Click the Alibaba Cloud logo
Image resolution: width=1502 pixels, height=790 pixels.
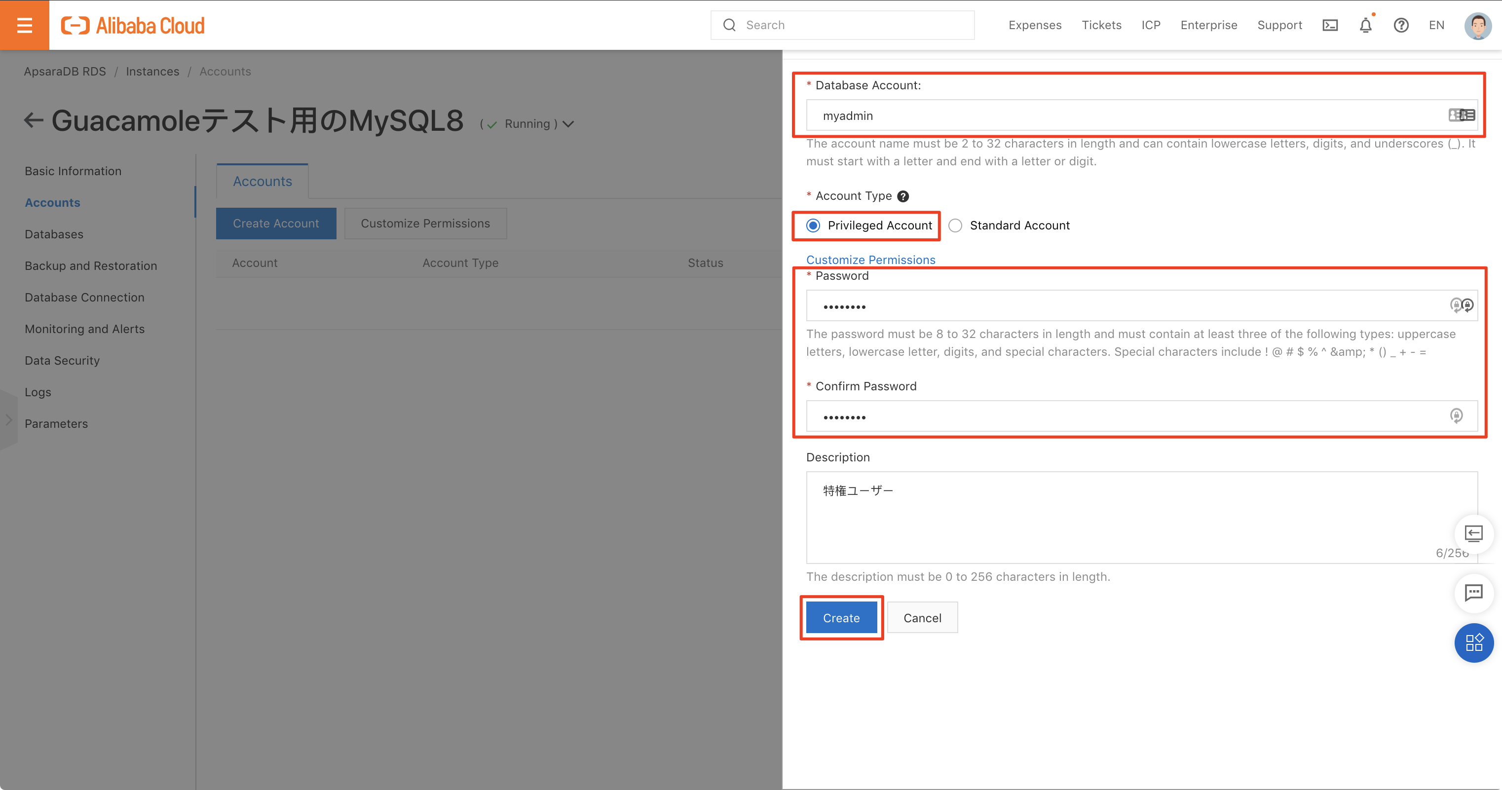tap(133, 25)
